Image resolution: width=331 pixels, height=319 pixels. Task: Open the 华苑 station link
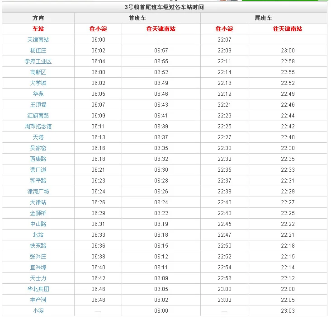coord(38,94)
